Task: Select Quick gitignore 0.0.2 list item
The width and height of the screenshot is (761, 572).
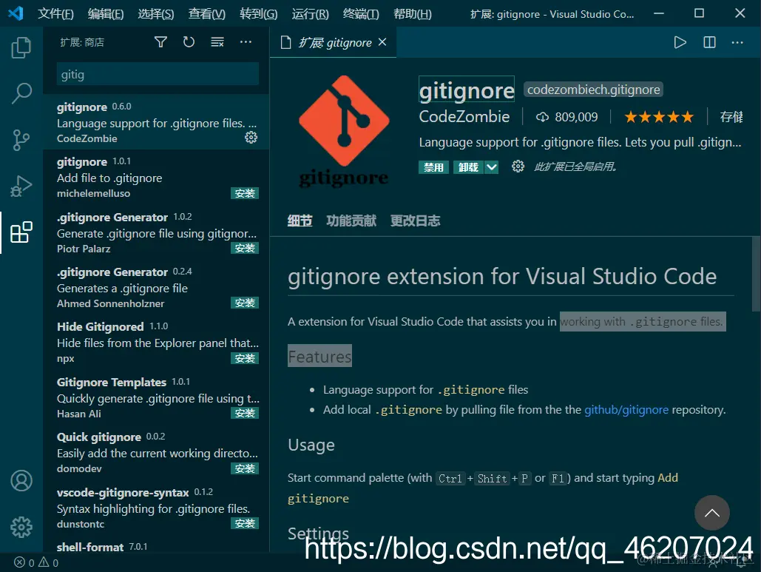Action: point(156,452)
